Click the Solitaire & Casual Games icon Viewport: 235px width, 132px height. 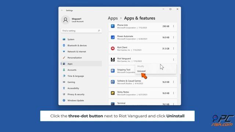click(x=113, y=82)
